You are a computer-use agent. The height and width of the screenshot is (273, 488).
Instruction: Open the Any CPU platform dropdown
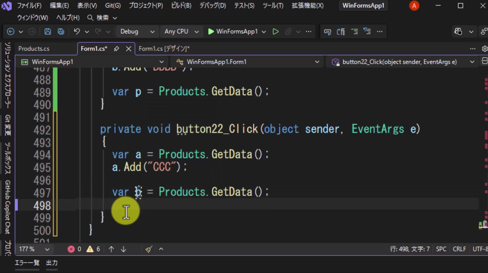[181, 31]
